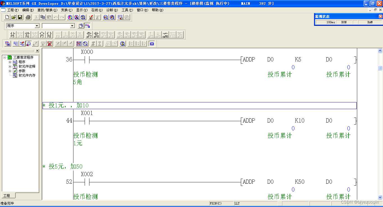Viewport: 383px width, 207px height.
Task: Insert normally open contact F5
Action: coord(12,35)
